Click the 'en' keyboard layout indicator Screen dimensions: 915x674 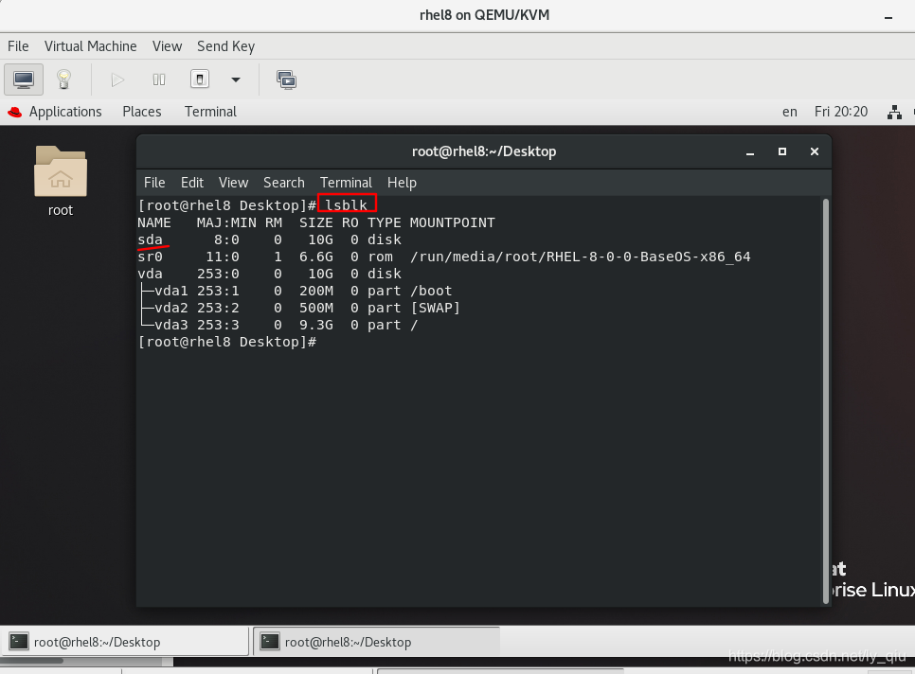coord(789,112)
